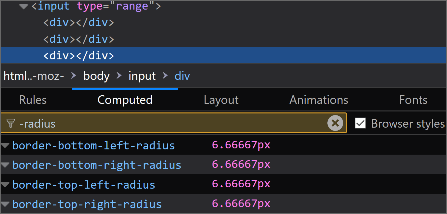Expand border-bottom-left-radius details
Image resolution: width=447 pixels, height=214 pixels.
coord(5,145)
